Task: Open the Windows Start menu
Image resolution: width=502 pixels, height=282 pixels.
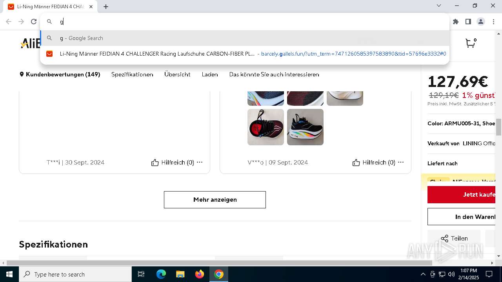Action: coord(9,274)
